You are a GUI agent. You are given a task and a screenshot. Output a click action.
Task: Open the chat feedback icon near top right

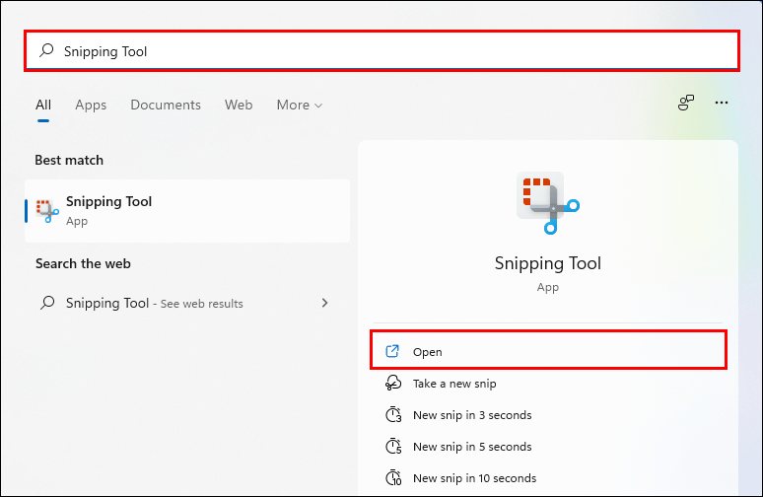[x=686, y=103]
